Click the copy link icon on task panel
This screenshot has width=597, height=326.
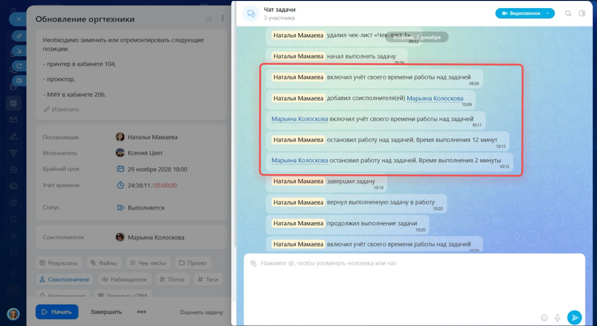point(19,35)
